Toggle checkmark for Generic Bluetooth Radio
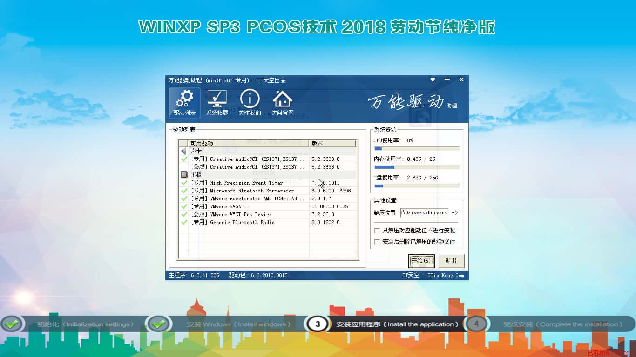636x357 pixels. (184, 222)
